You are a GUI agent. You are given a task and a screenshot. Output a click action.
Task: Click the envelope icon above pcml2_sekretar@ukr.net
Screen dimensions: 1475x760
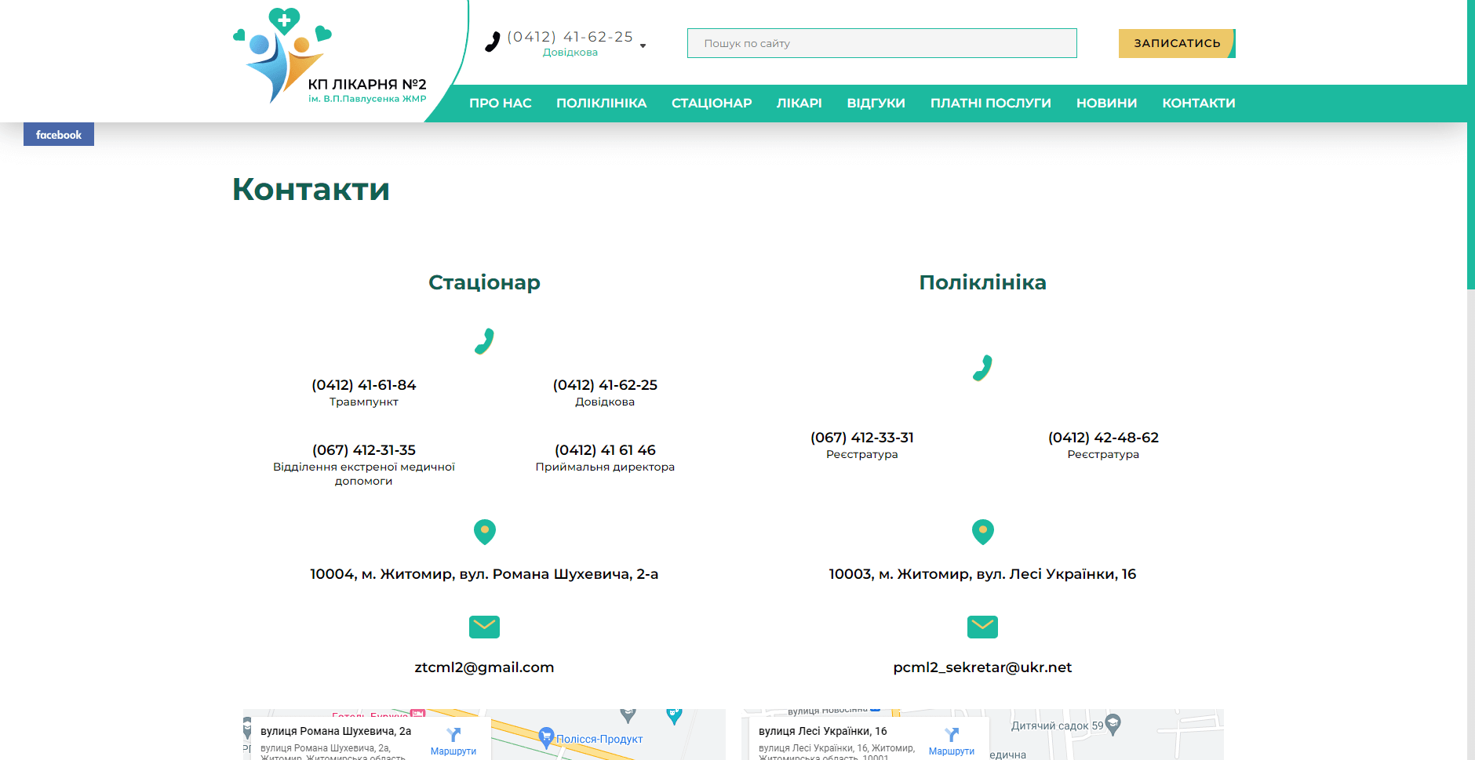[982, 627]
